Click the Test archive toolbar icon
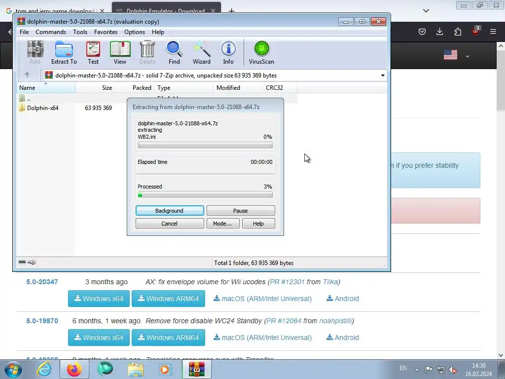 click(x=93, y=53)
